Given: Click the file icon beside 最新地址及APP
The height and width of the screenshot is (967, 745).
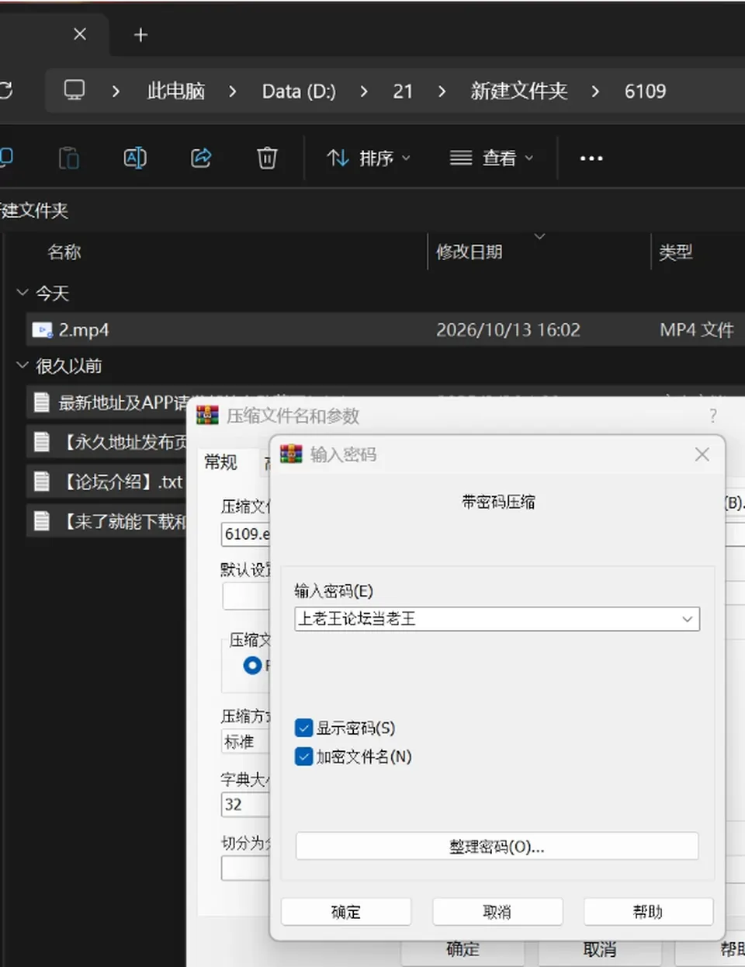Looking at the screenshot, I should click(x=42, y=402).
